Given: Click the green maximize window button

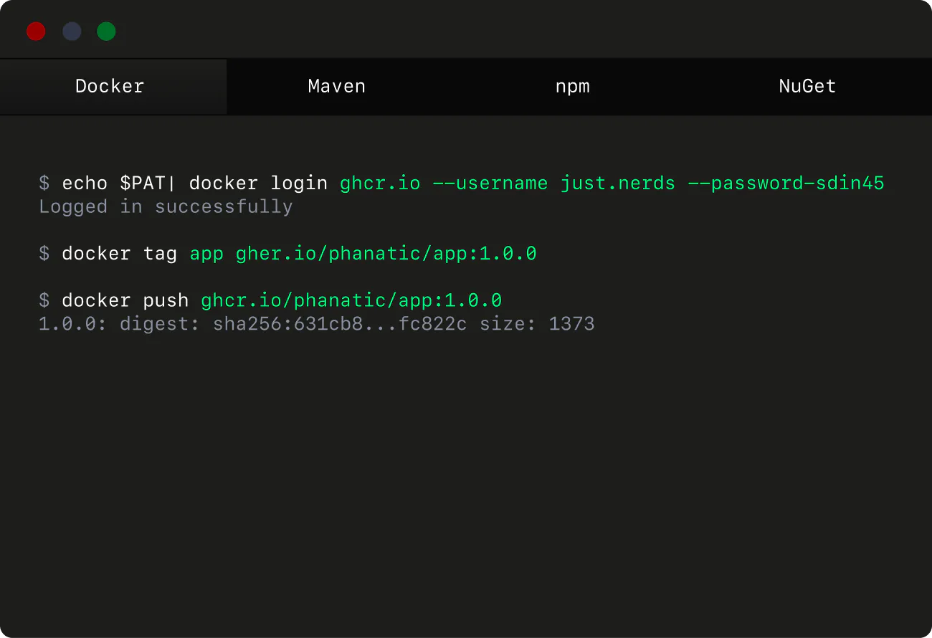Looking at the screenshot, I should point(106,32).
